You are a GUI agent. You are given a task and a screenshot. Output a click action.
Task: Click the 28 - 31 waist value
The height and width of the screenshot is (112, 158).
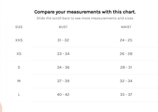(126, 67)
